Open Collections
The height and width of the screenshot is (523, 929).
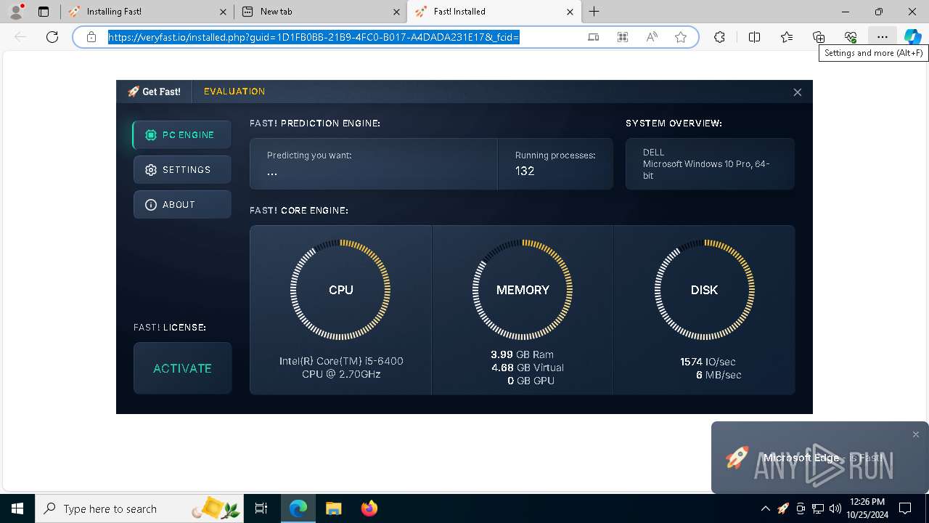pyautogui.click(x=819, y=37)
